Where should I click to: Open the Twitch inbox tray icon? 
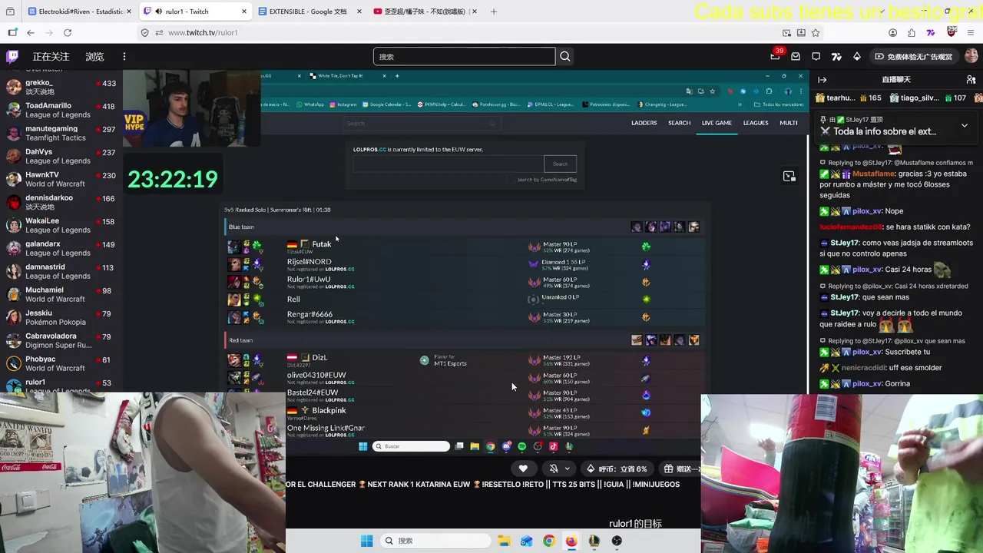click(x=796, y=56)
